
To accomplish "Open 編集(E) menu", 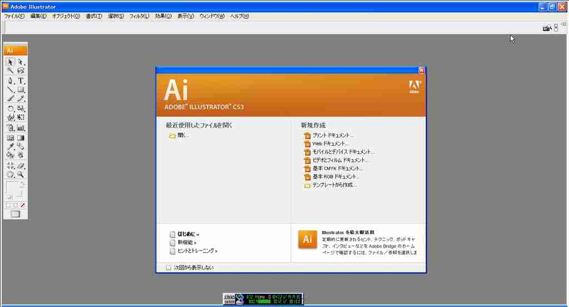I will (x=38, y=16).
